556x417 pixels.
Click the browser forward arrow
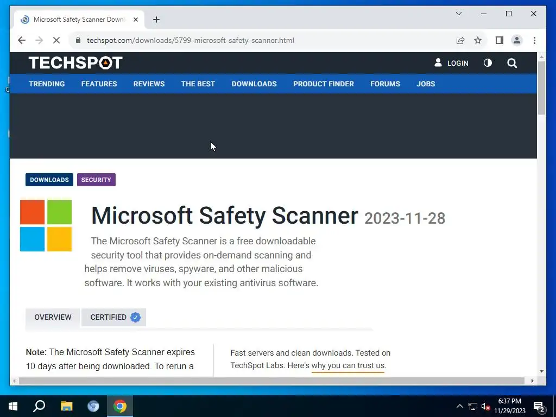(x=39, y=40)
